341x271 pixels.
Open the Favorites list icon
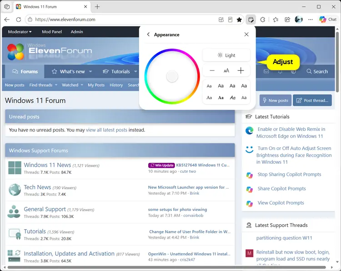276,20
